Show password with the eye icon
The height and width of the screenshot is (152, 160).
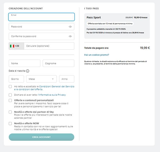(70, 27)
